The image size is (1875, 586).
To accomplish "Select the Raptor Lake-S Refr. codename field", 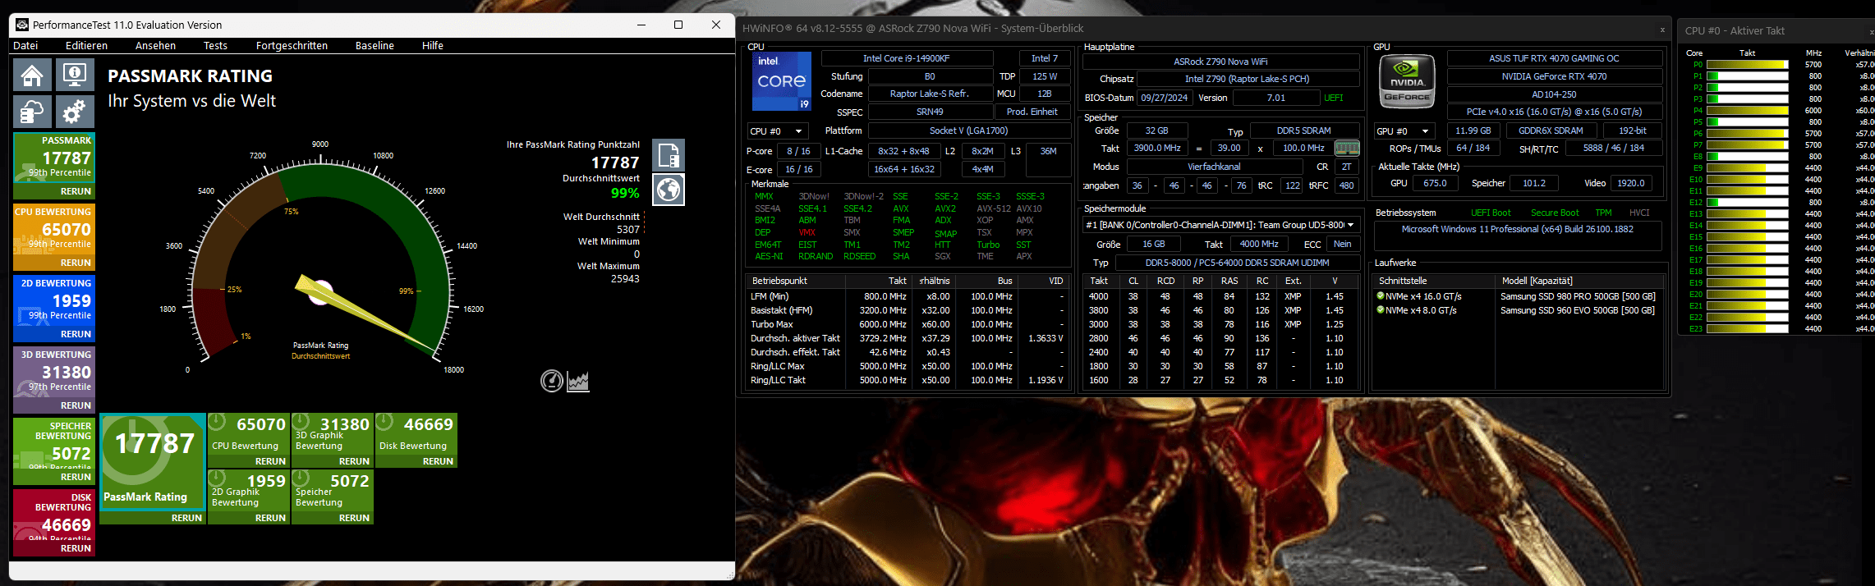I will click(930, 94).
